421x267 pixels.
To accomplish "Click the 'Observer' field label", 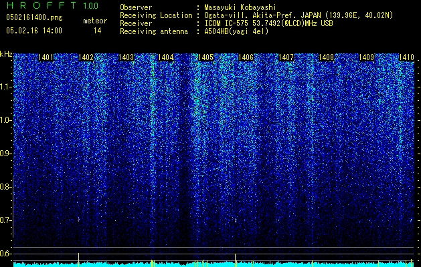I will point(136,7).
